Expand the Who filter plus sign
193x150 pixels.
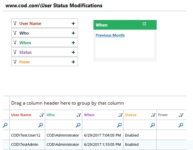[x=73, y=33]
